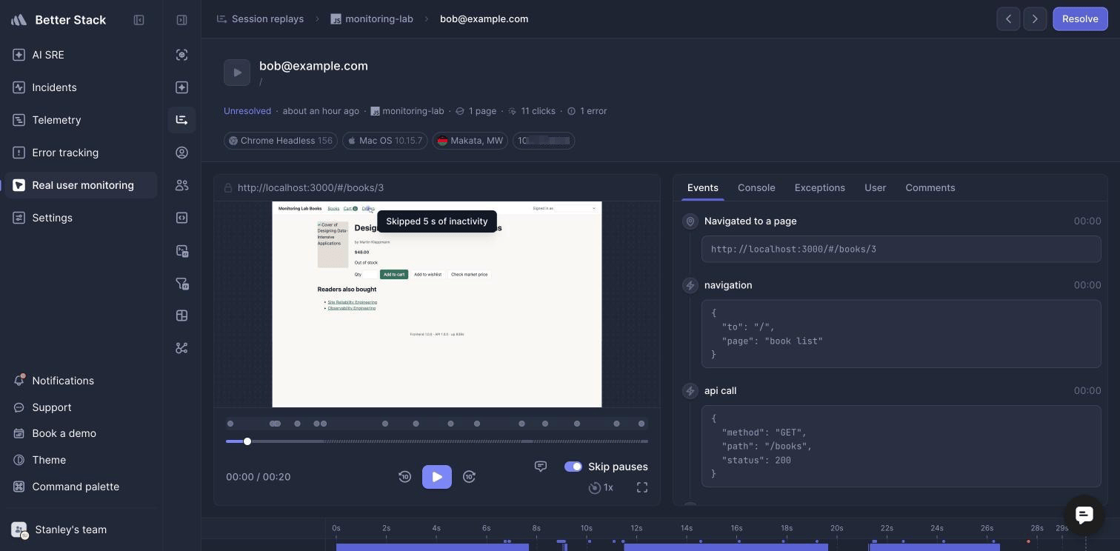This screenshot has width=1120, height=551.
Task: Enter fullscreen replay mode
Action: point(642,487)
